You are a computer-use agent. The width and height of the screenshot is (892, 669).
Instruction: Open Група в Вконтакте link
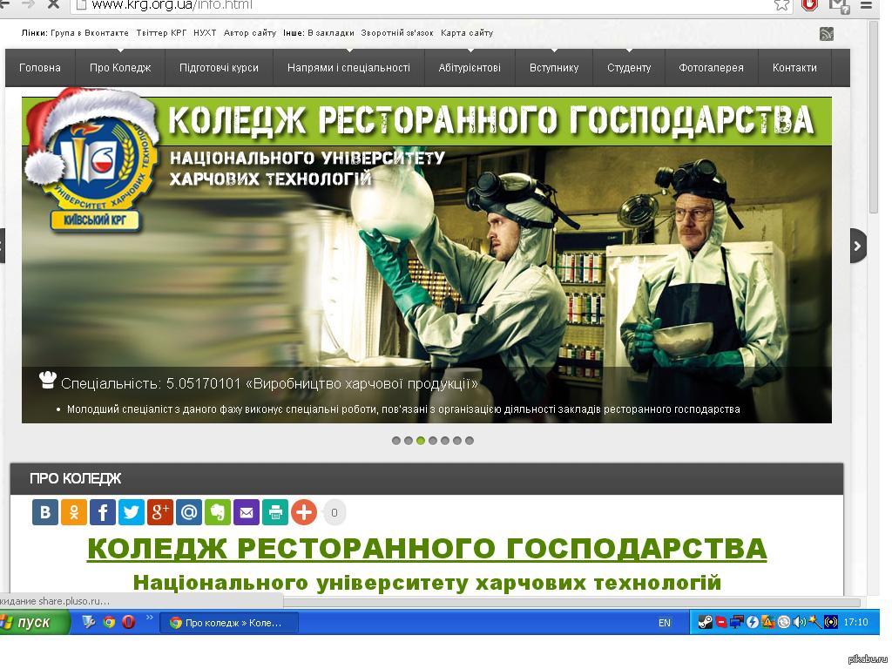pyautogui.click(x=90, y=33)
